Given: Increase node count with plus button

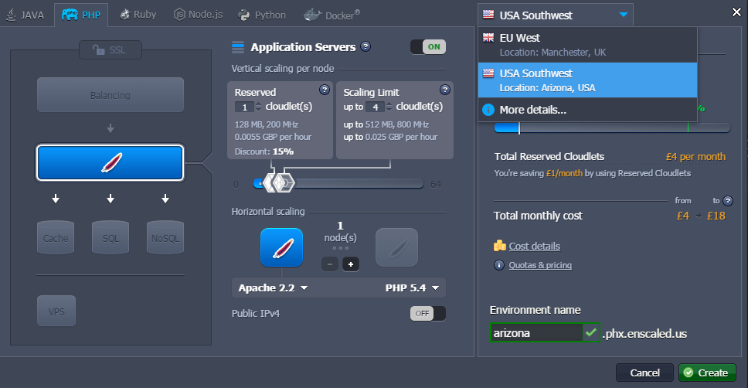Looking at the screenshot, I should (x=351, y=264).
